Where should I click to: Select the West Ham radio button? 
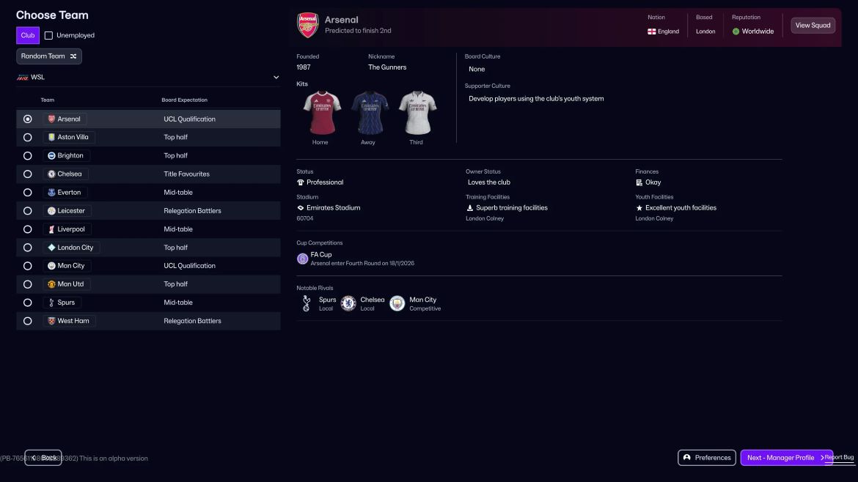pyautogui.click(x=28, y=321)
